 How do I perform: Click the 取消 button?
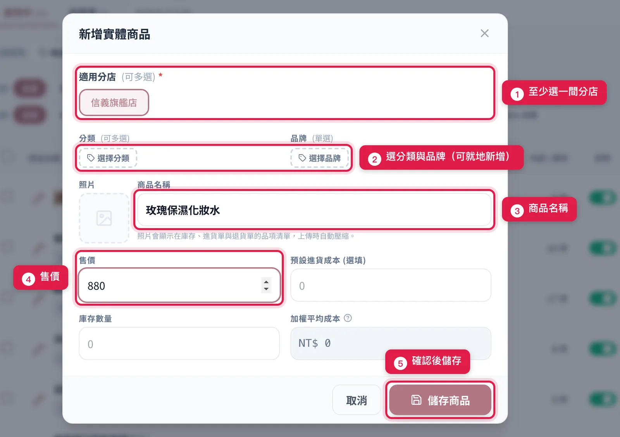pyautogui.click(x=356, y=400)
